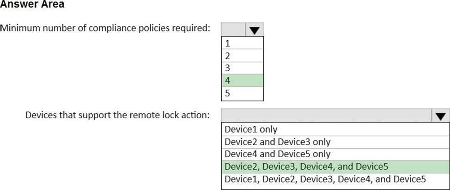The width and height of the screenshot is (450, 190).
Task: Click the "Answer Area" heading
Action: tap(32, 5)
